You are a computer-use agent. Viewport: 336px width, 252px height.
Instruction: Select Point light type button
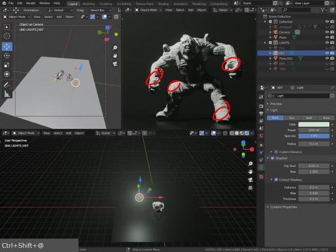click(275, 118)
